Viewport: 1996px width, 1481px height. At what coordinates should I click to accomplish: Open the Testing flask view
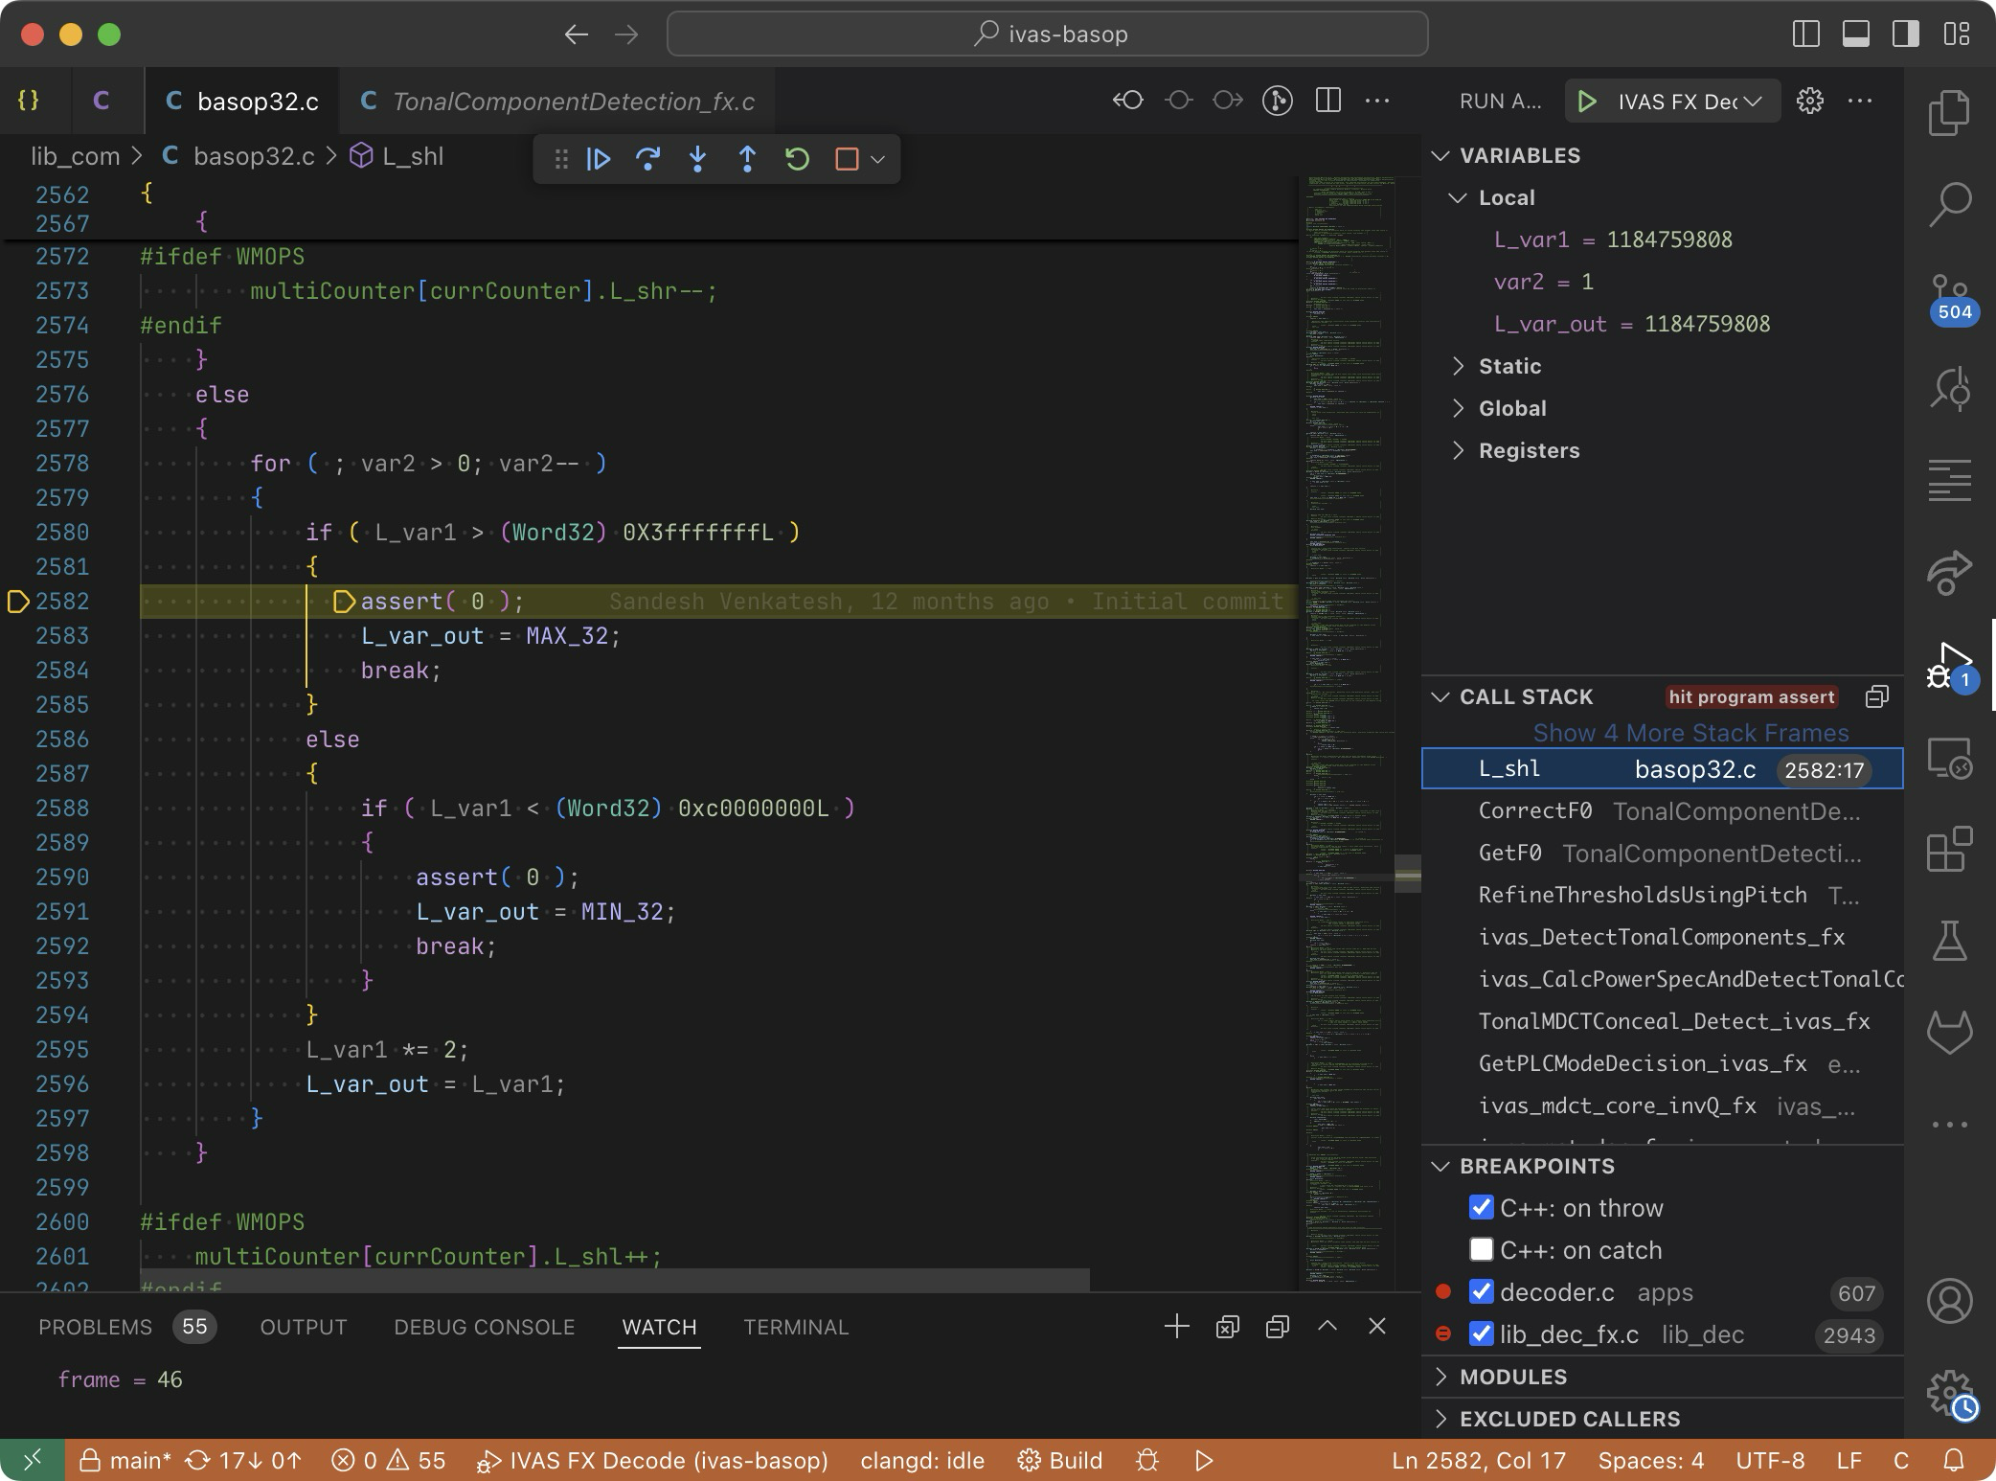click(1949, 941)
